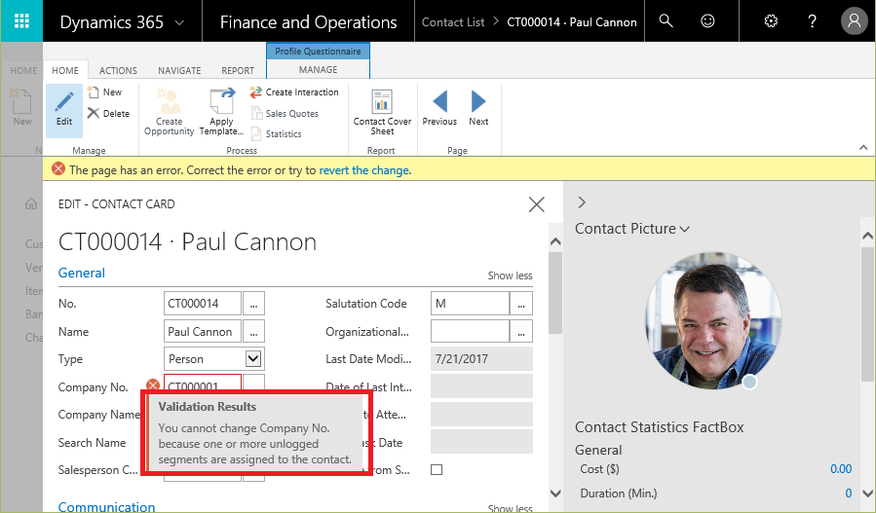Switch to the HOME ribbon tab

[65, 70]
